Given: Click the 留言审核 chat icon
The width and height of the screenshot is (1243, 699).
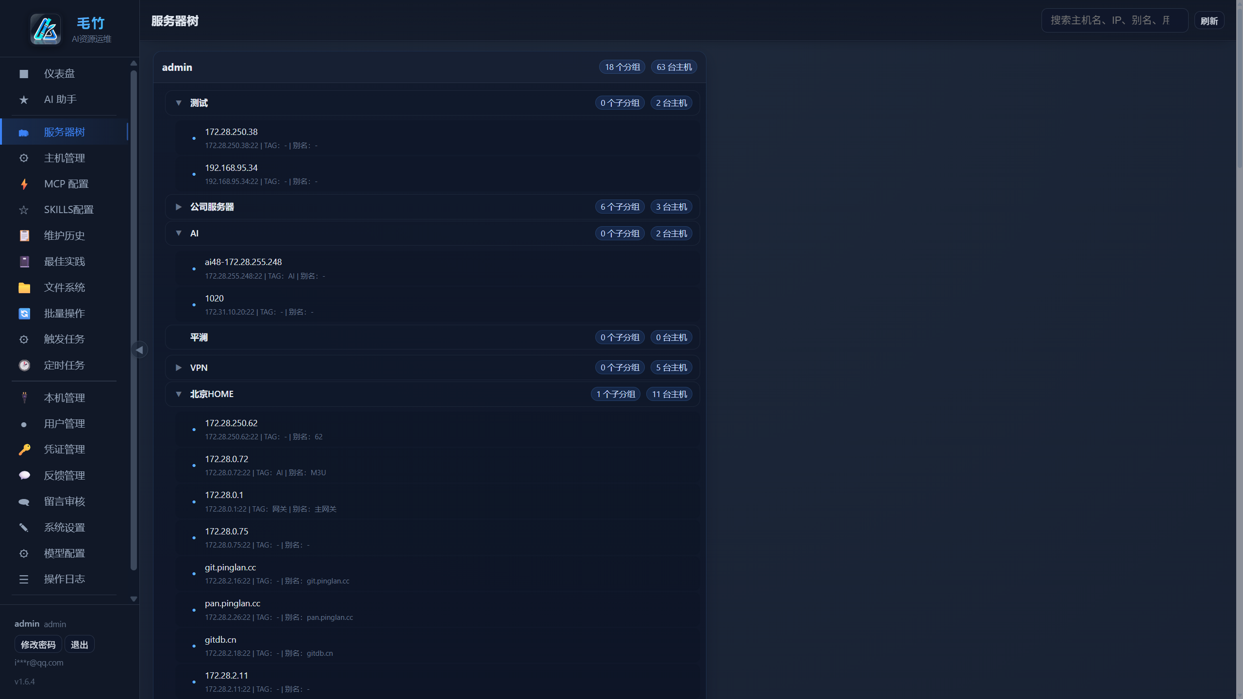Looking at the screenshot, I should [24, 501].
